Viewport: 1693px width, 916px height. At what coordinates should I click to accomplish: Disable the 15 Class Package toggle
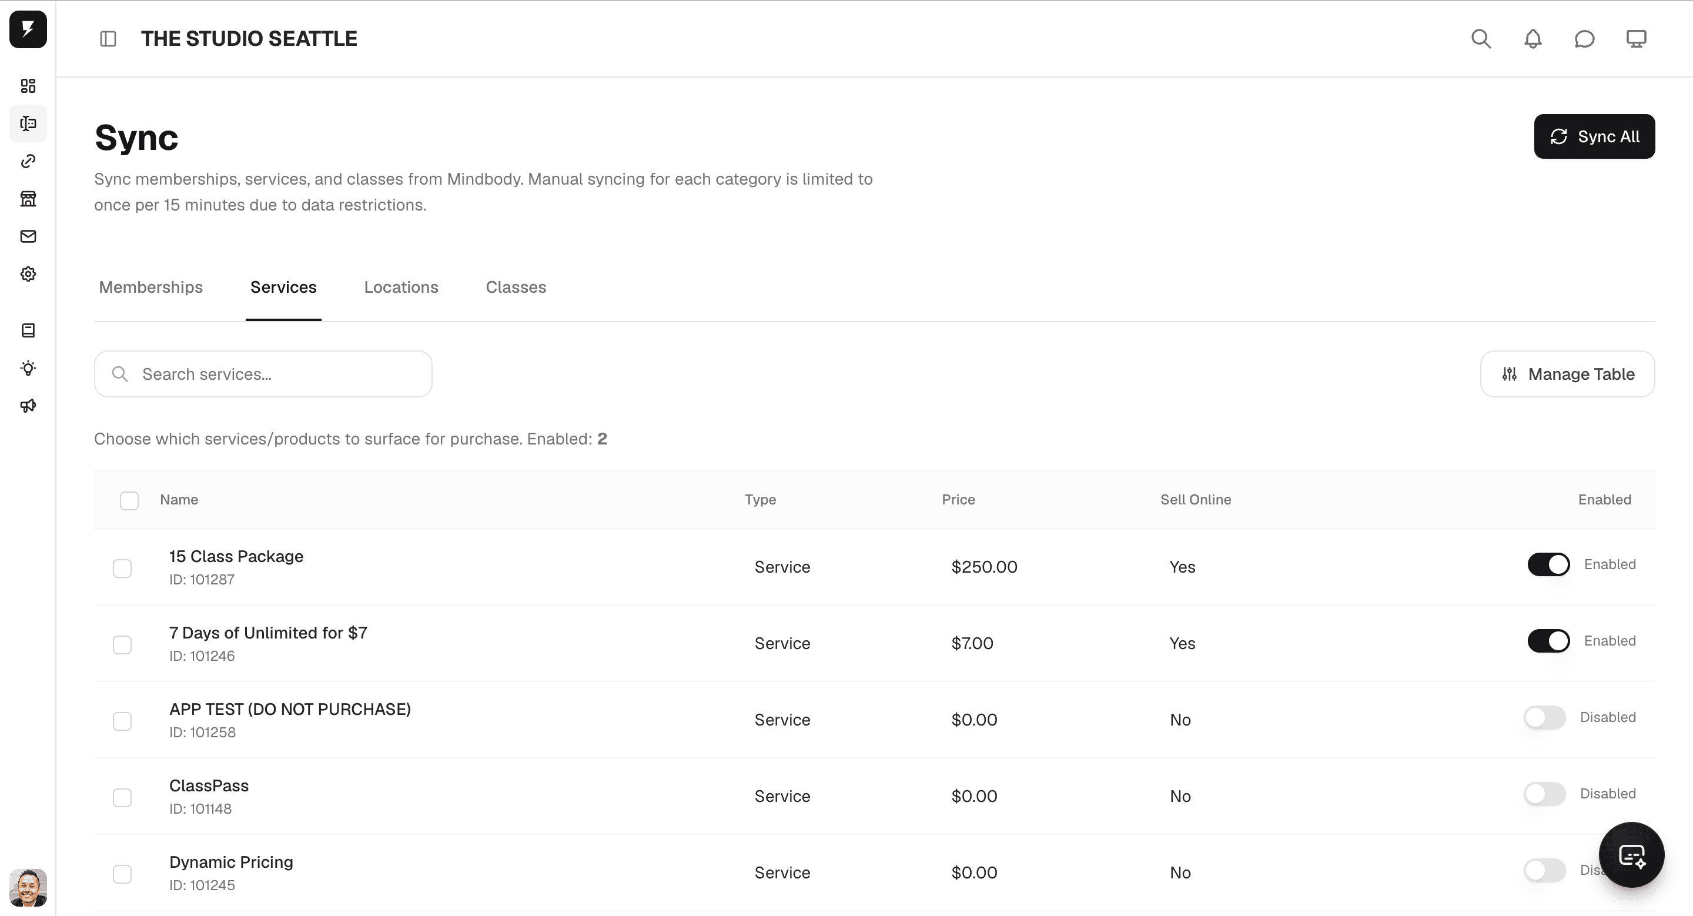[x=1548, y=564]
